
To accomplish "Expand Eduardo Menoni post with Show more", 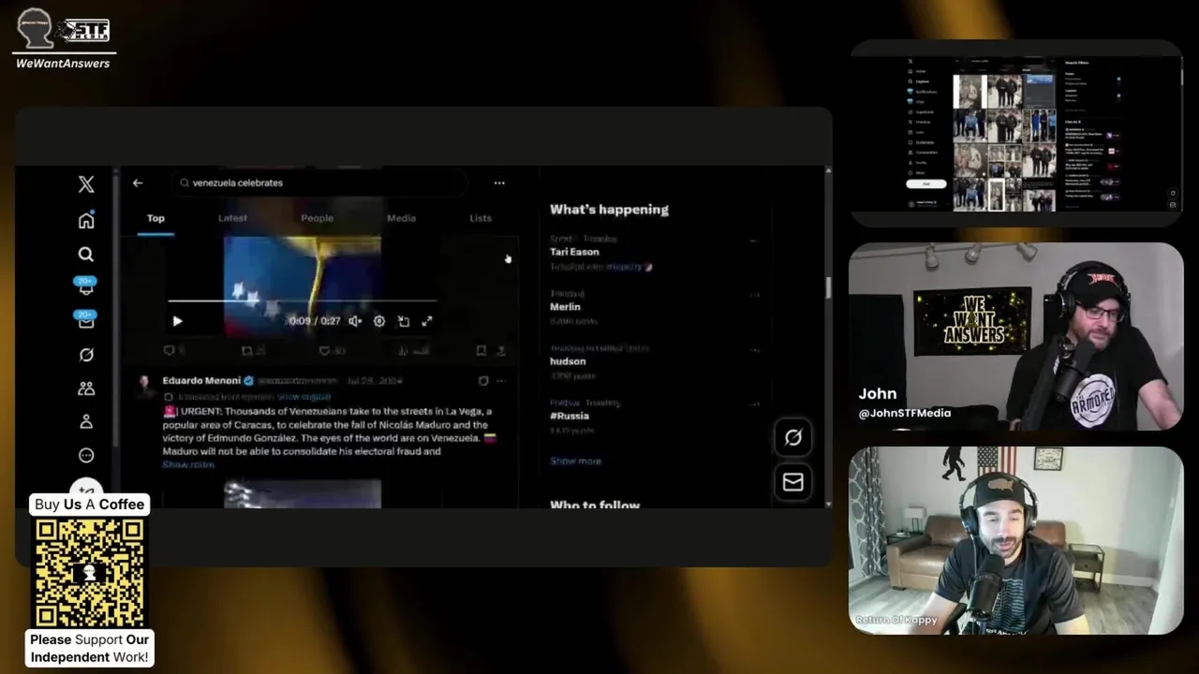I will (x=188, y=464).
